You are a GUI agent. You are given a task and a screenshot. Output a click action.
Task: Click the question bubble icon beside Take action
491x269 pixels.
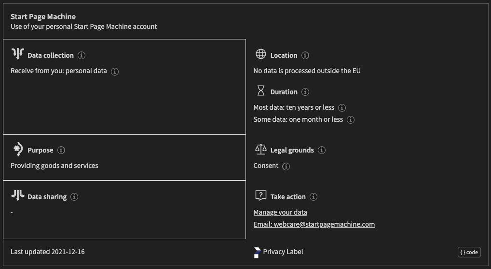tap(261, 195)
